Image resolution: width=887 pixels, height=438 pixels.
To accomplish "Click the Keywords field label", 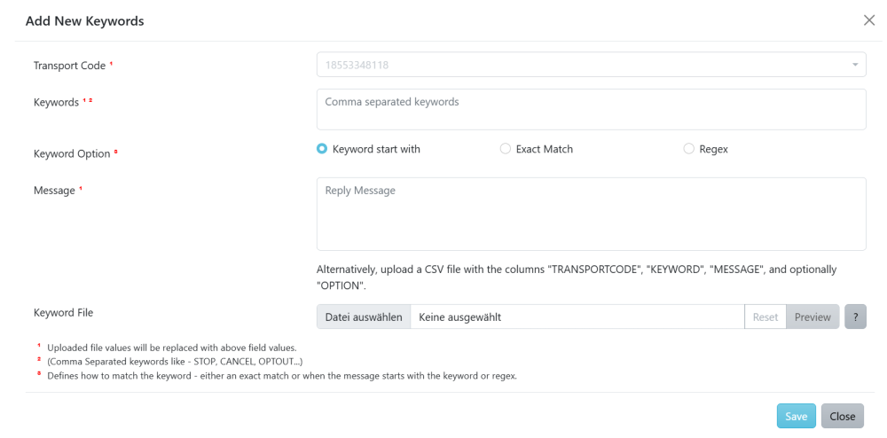I will coord(56,102).
